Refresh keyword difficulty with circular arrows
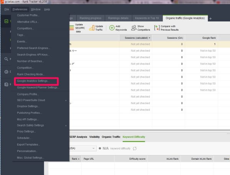 click(x=135, y=149)
